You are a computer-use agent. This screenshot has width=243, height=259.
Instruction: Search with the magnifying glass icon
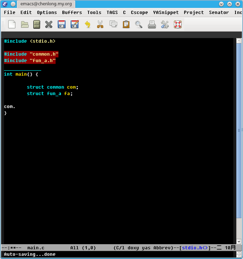[x=139, y=24]
